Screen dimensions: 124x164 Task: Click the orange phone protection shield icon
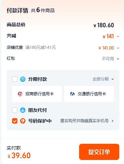(23, 121)
